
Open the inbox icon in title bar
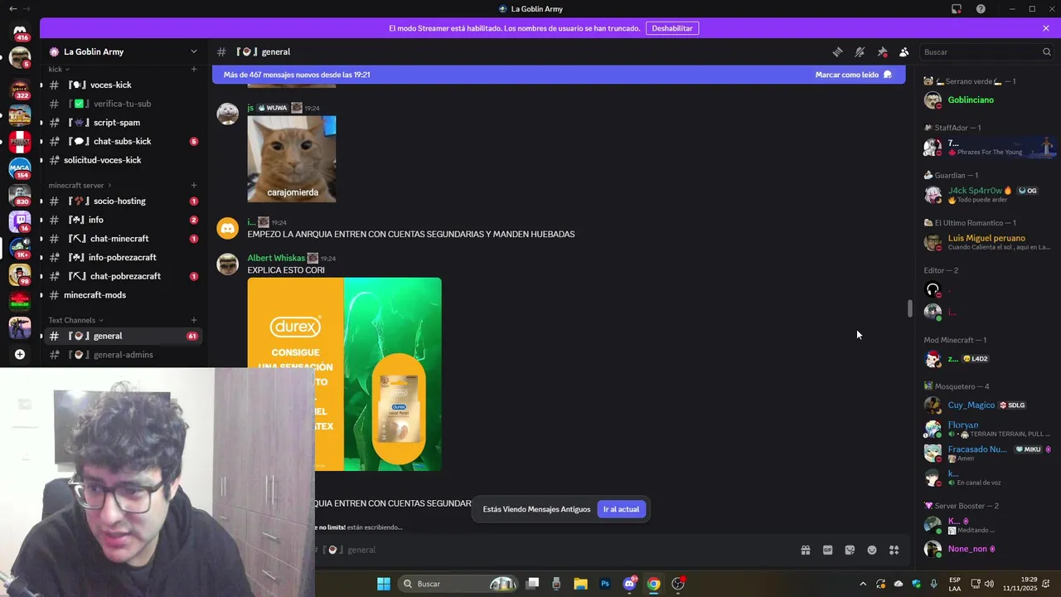[x=957, y=8]
